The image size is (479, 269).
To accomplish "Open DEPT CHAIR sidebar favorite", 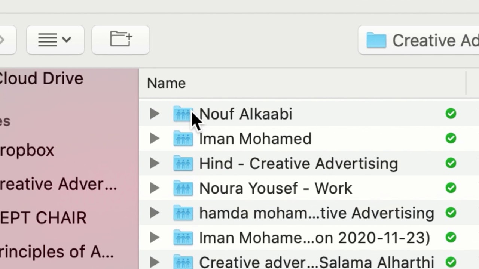I will (43, 218).
